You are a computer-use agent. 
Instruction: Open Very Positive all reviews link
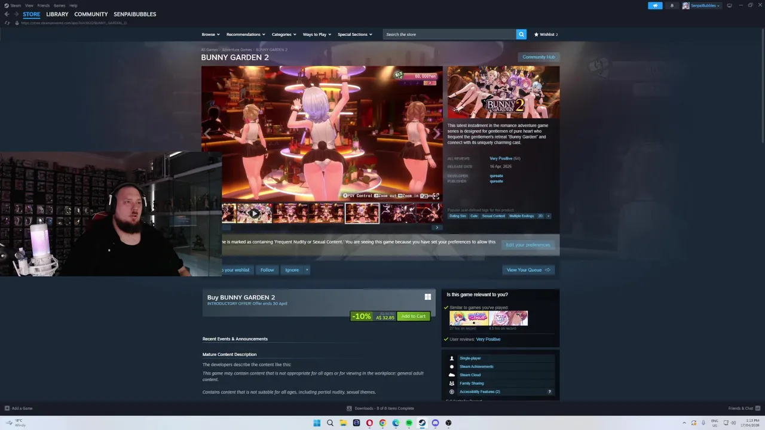[501, 159]
